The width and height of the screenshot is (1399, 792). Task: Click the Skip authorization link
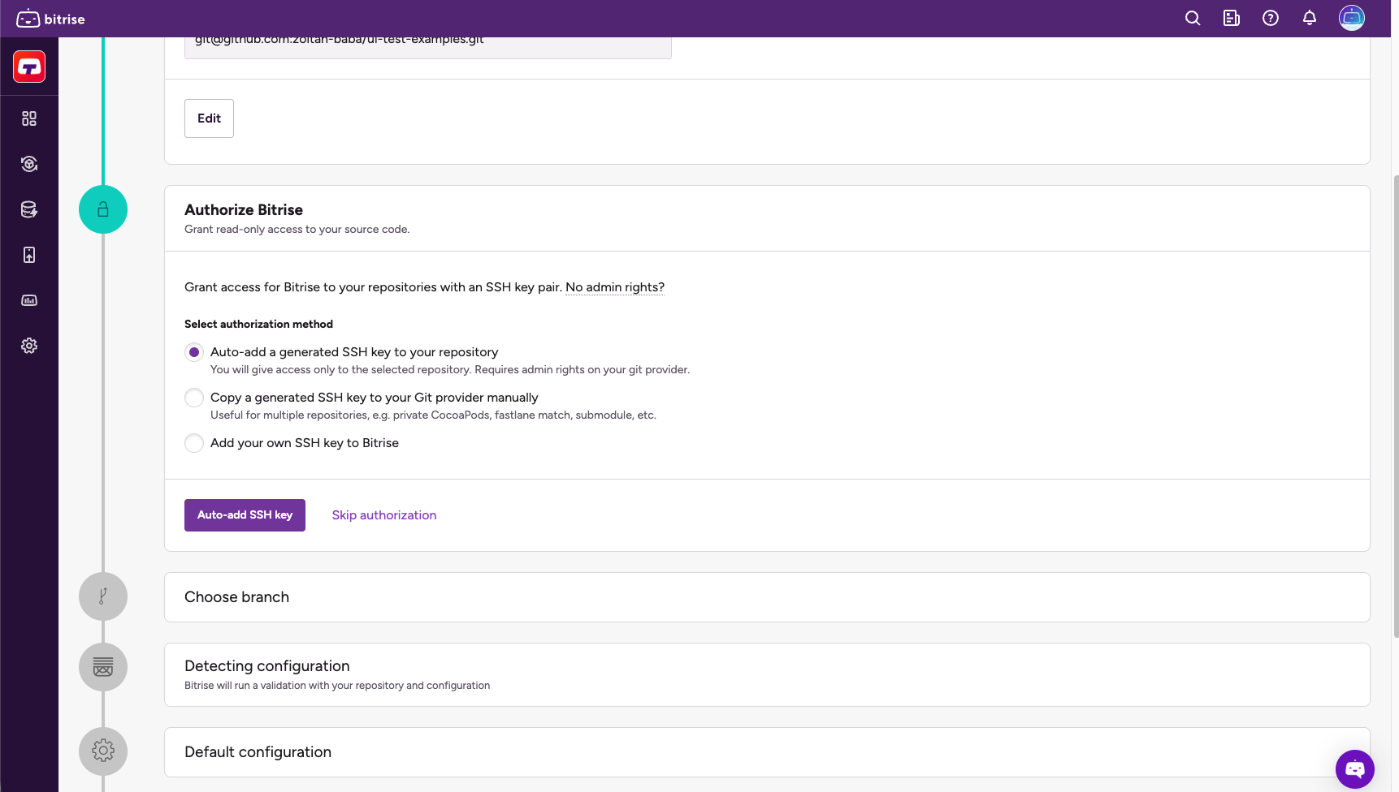(x=383, y=515)
